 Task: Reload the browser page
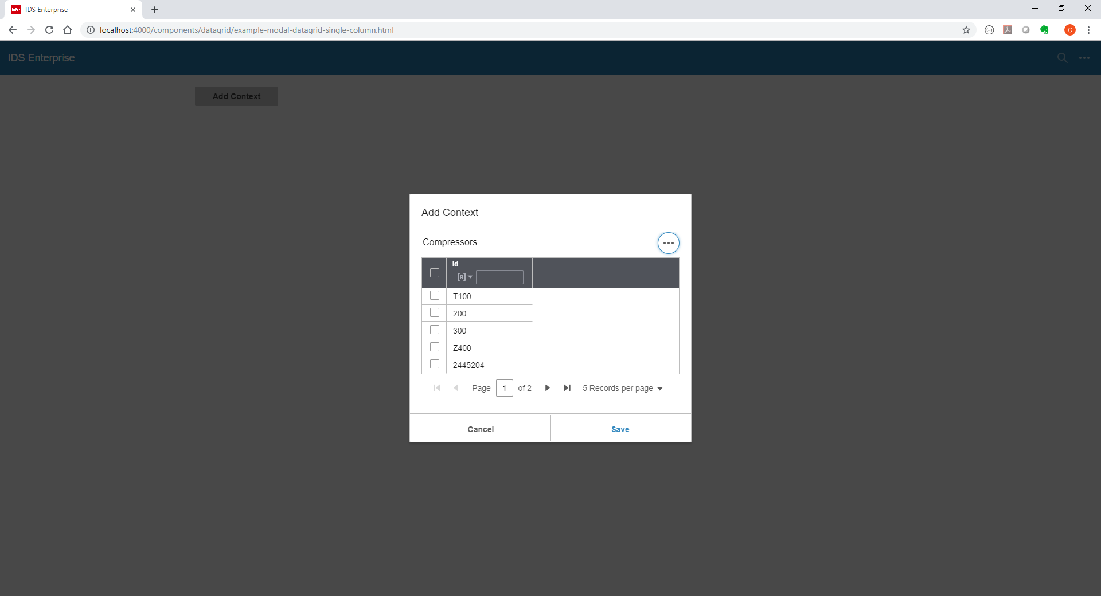click(49, 30)
